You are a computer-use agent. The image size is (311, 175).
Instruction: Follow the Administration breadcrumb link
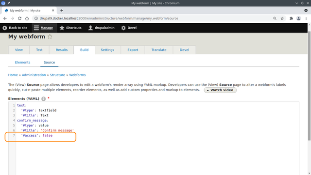pos(34,75)
